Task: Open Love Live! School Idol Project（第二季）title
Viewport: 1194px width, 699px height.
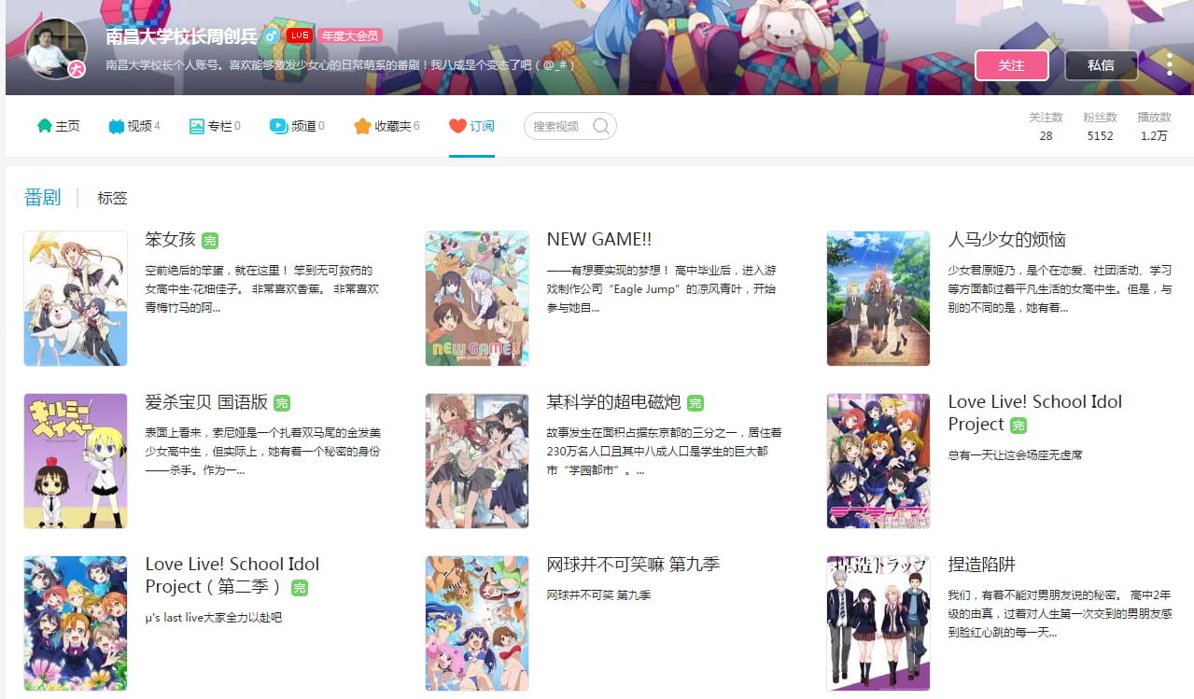Action: pyautogui.click(x=232, y=576)
